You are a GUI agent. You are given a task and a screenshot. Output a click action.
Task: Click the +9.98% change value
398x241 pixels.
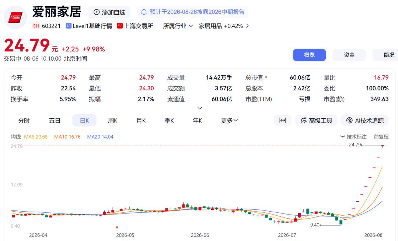click(94, 49)
